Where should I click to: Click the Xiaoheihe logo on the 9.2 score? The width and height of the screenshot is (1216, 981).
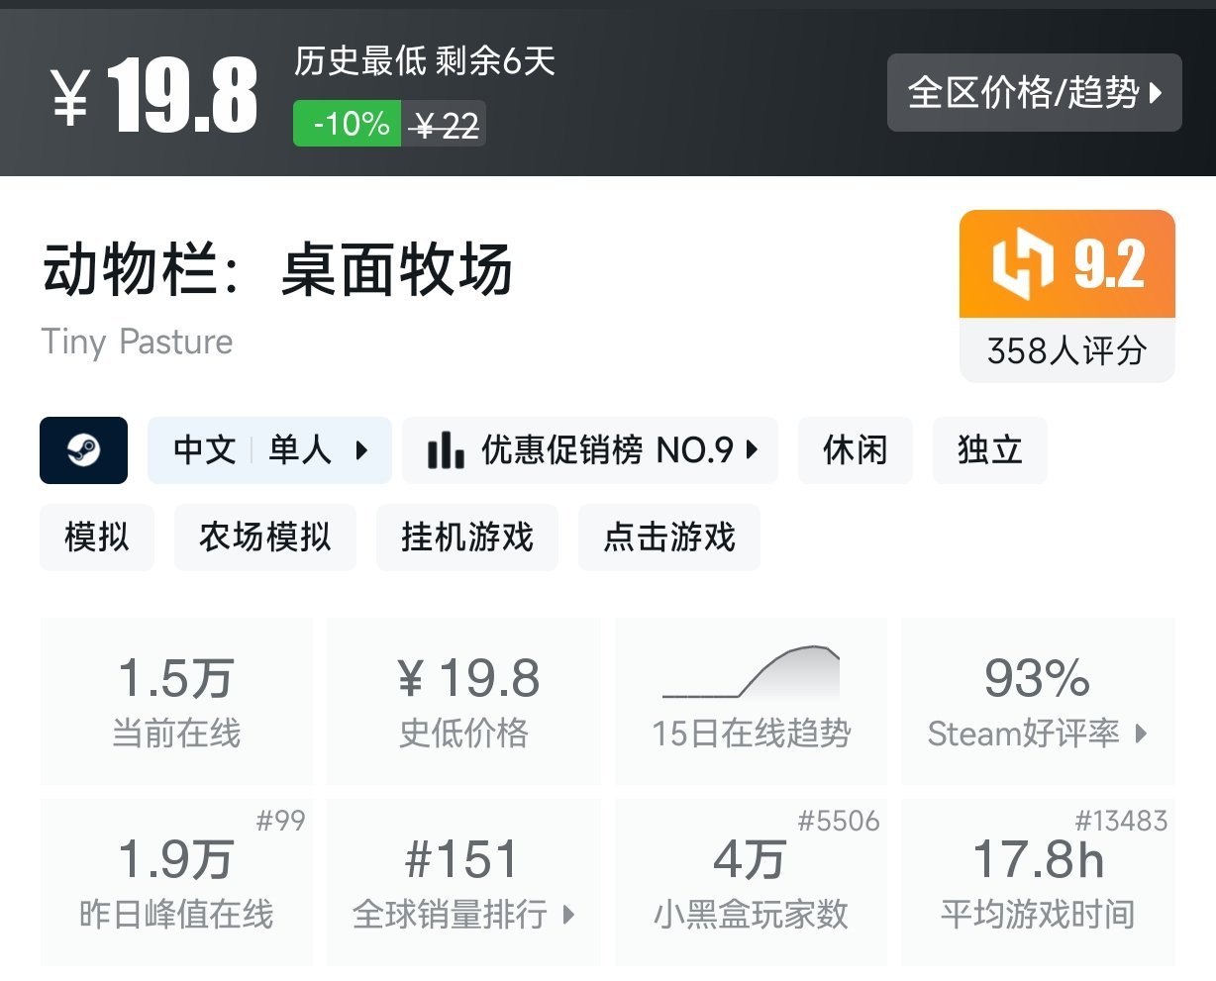[1022, 264]
